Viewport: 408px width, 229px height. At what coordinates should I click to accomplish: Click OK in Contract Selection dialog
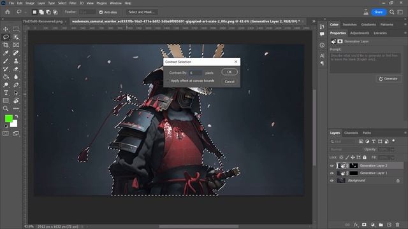tap(229, 72)
